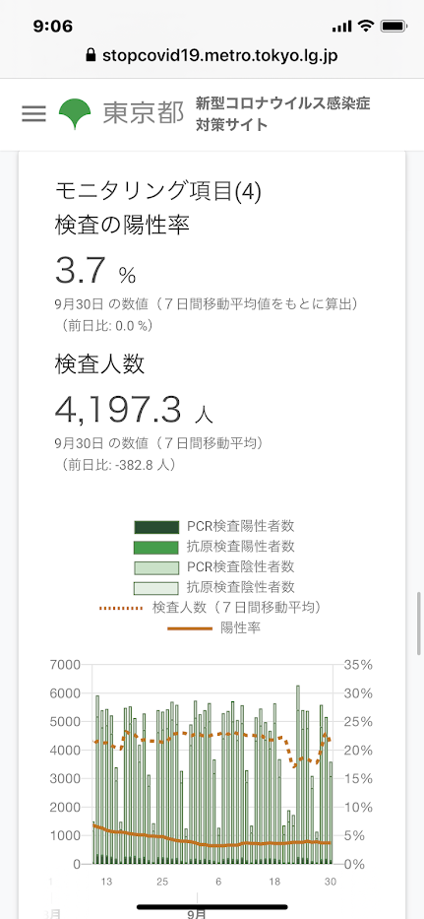Tap the dark green PCR positive color swatch

156,527
